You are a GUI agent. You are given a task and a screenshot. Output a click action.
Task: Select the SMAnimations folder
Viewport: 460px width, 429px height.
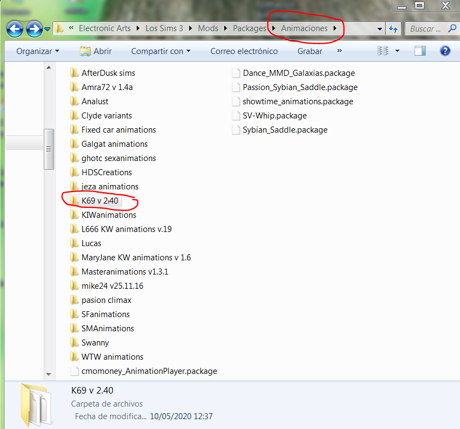(102, 329)
